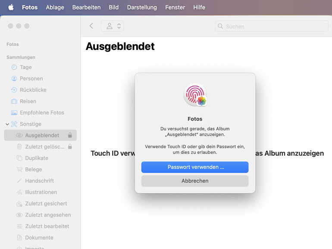Click the Duplikate stacked squares icon

click(x=19, y=158)
